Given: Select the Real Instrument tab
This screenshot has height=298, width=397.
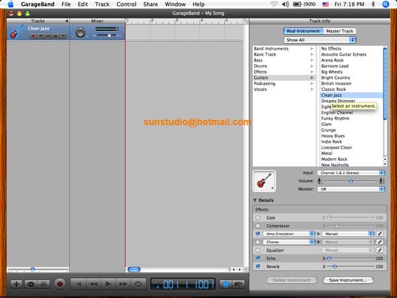Looking at the screenshot, I should (303, 31).
